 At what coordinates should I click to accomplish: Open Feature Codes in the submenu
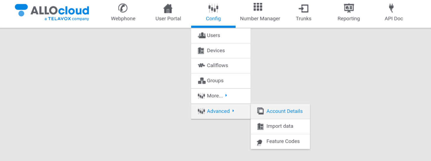[280, 141]
